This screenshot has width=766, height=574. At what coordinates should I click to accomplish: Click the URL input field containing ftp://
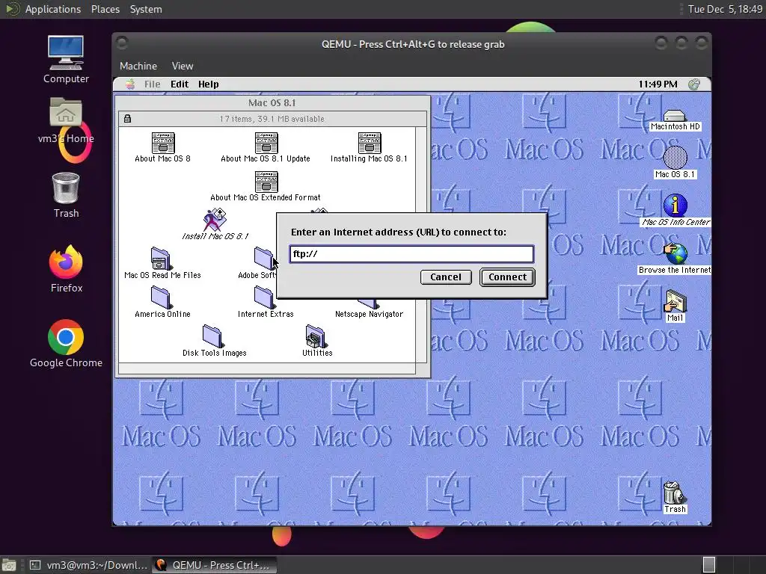411,254
